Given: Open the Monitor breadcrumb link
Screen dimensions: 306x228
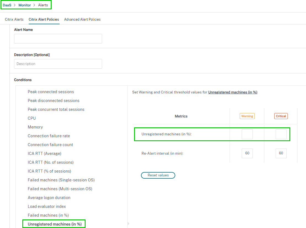Looking at the screenshot, I should click(25, 5).
